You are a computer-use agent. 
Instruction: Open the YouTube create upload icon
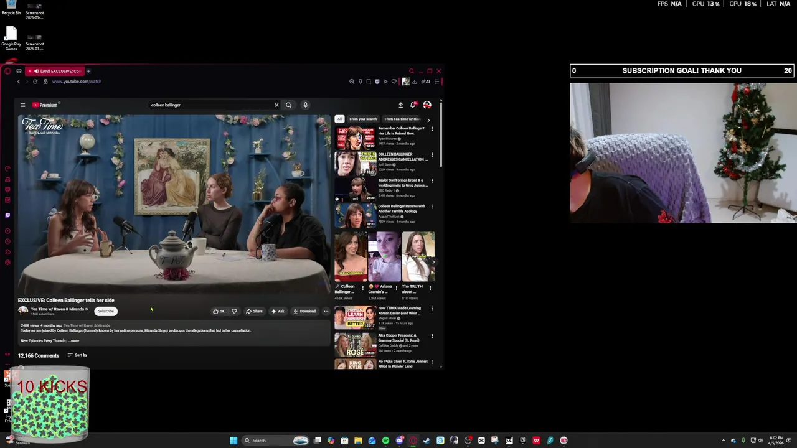[x=400, y=105]
